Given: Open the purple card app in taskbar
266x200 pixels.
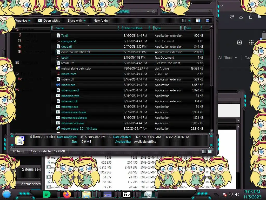Looking at the screenshot, I should [x=107, y=194].
